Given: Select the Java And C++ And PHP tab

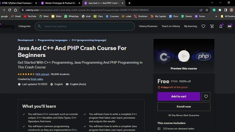Looking at the screenshot, I should pyautogui.click(x=104, y=3).
